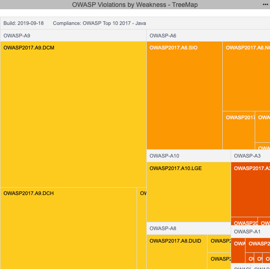Image resolution: width=270 pixels, height=269 pixels.
Task: Click the OWASP-A1 group header
Action: pyautogui.click(x=251, y=232)
